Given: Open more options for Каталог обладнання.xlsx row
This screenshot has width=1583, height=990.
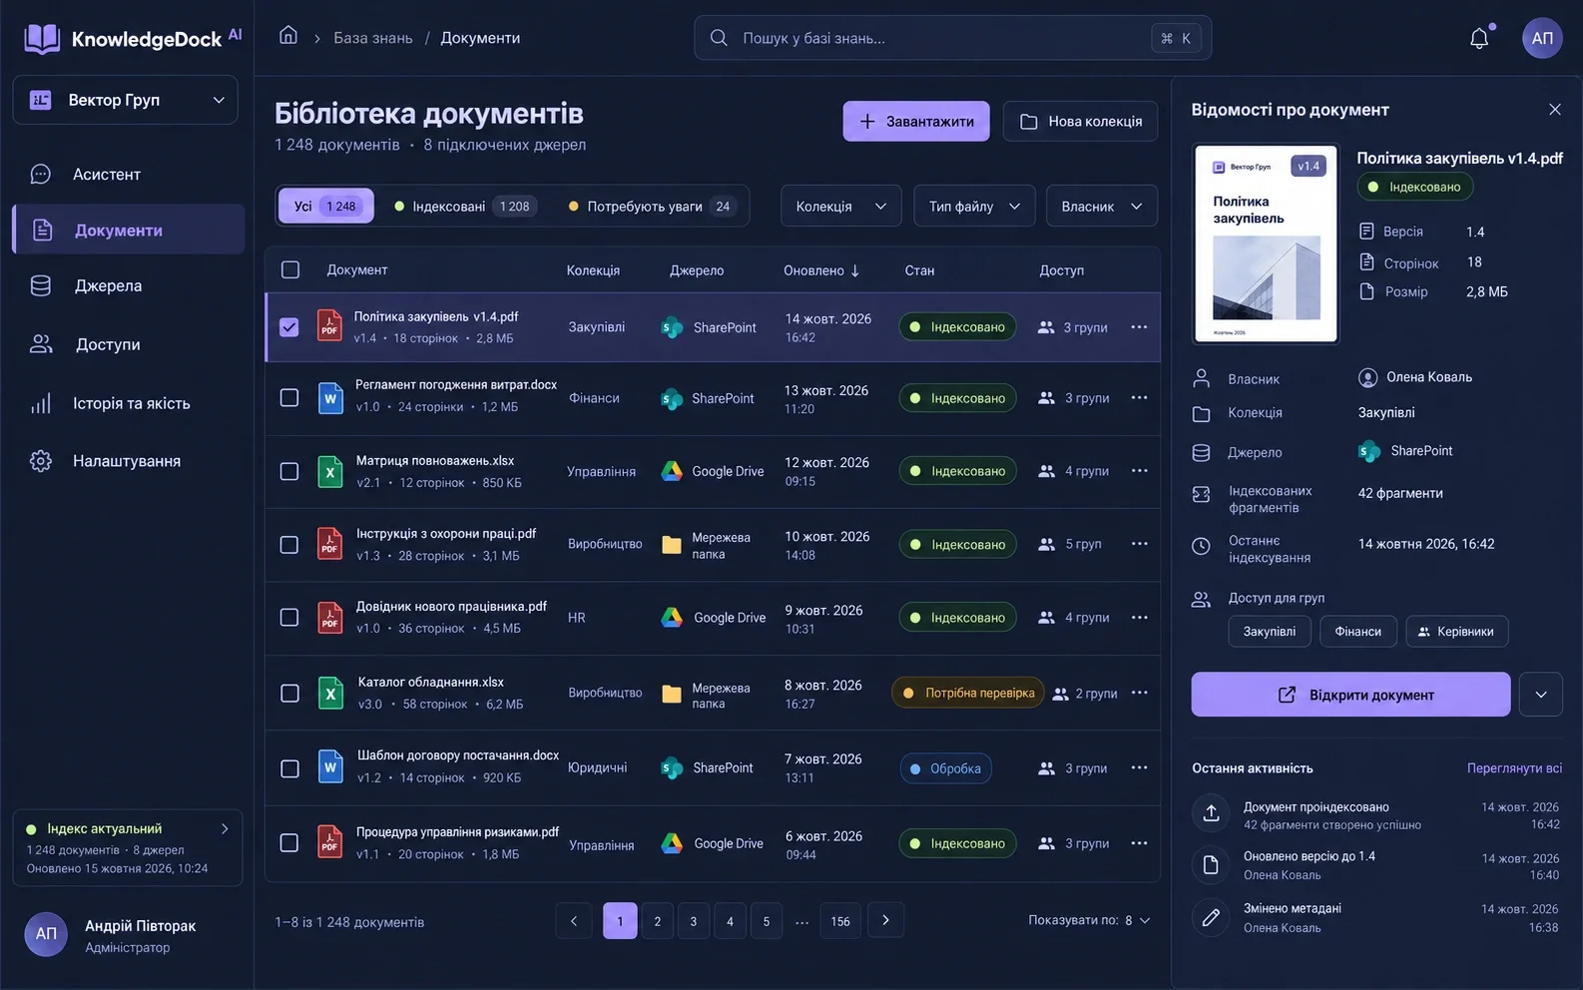Looking at the screenshot, I should tap(1139, 693).
